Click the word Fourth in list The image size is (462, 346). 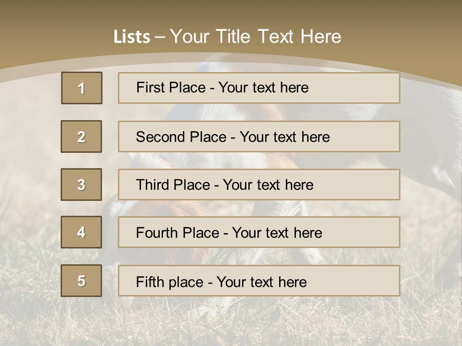tap(155, 233)
